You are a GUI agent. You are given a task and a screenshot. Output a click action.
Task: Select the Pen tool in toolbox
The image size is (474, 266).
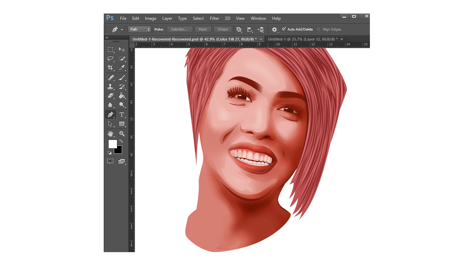click(110, 115)
